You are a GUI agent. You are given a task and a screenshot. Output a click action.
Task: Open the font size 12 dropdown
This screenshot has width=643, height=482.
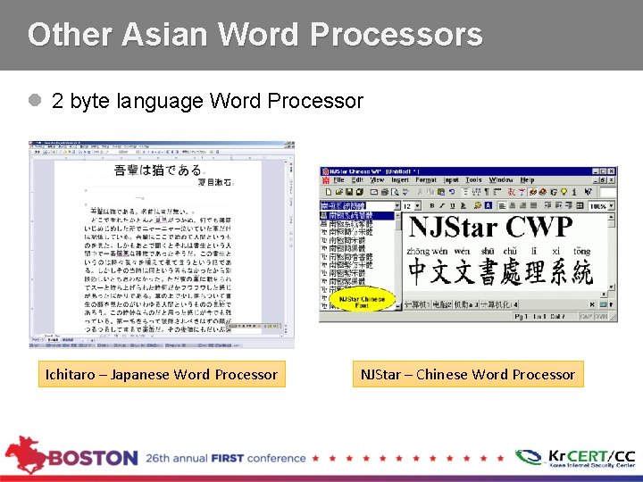pos(417,206)
